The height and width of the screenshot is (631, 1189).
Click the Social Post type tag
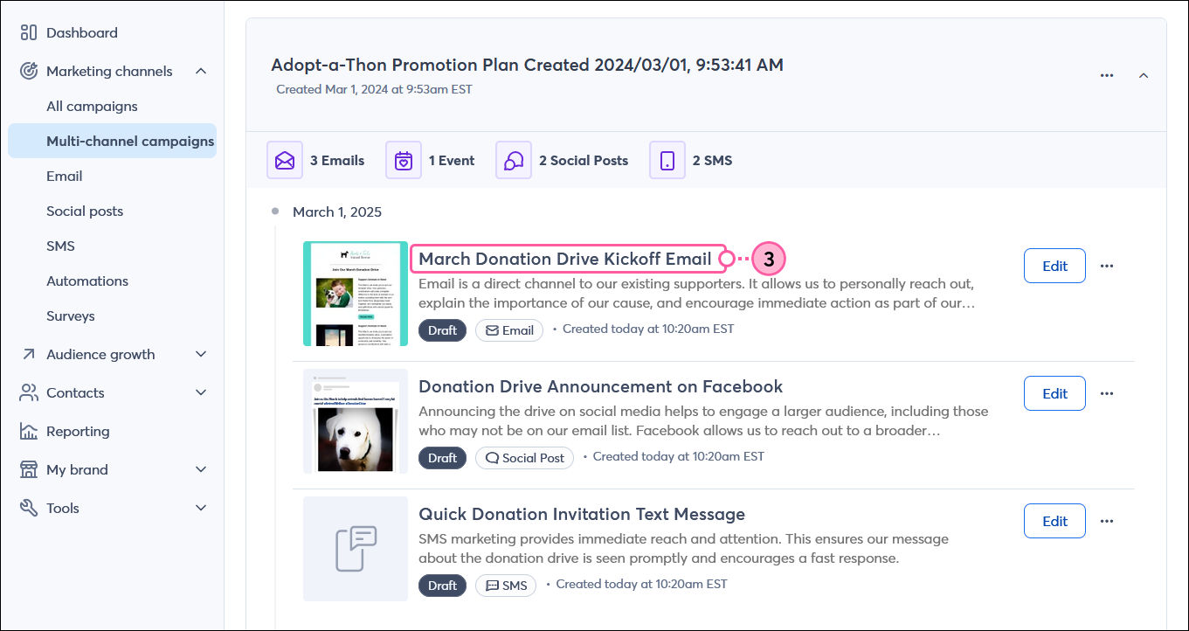coord(524,458)
